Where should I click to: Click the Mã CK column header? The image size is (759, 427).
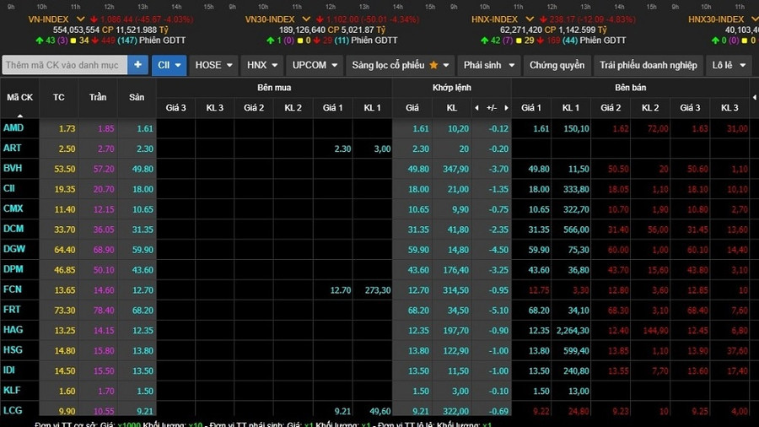(19, 98)
